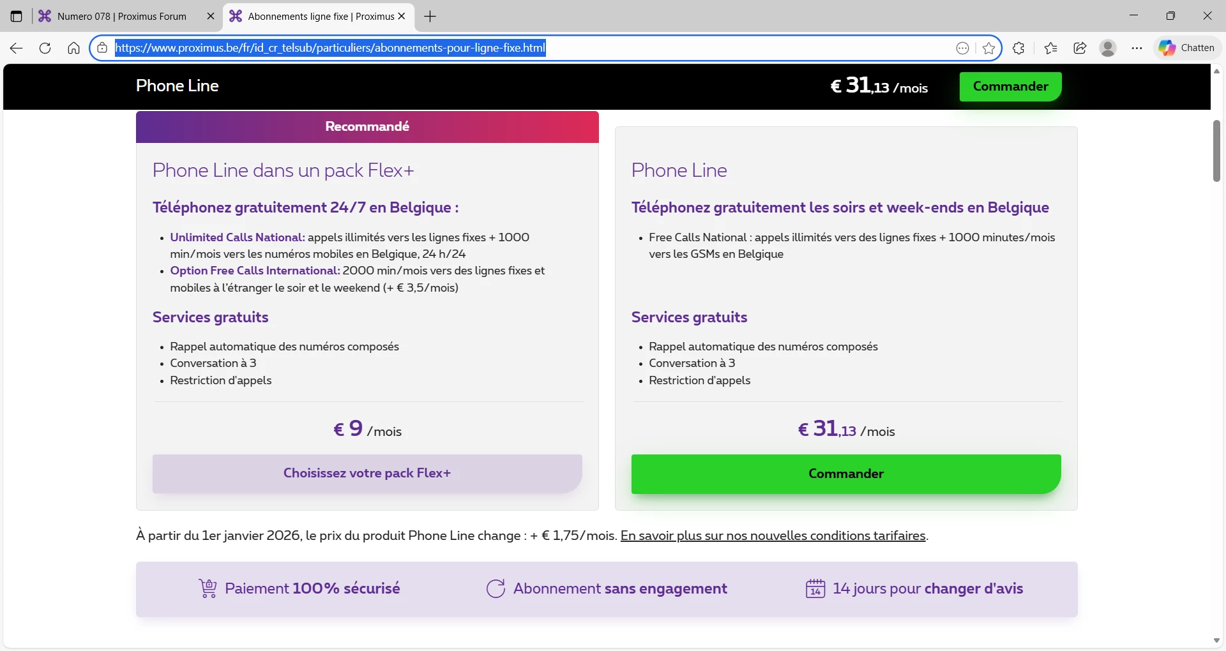
Task: Click the € 31,13 /mois price in header bar
Action: coord(879,86)
